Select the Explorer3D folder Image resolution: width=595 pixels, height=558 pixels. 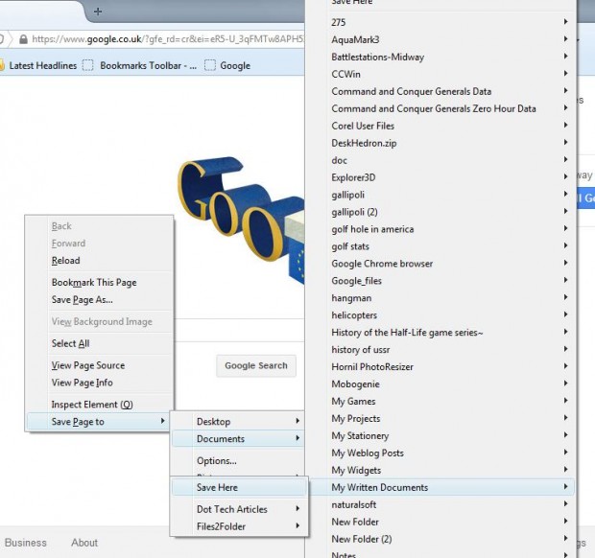[440, 177]
